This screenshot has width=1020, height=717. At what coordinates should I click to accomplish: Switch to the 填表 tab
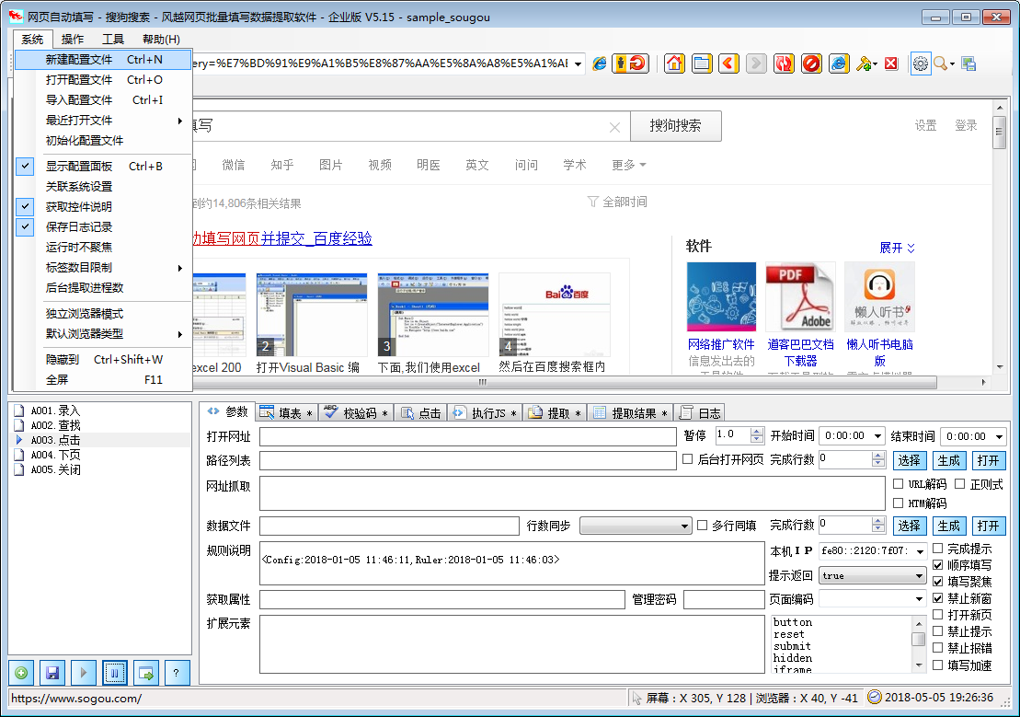tap(286, 413)
